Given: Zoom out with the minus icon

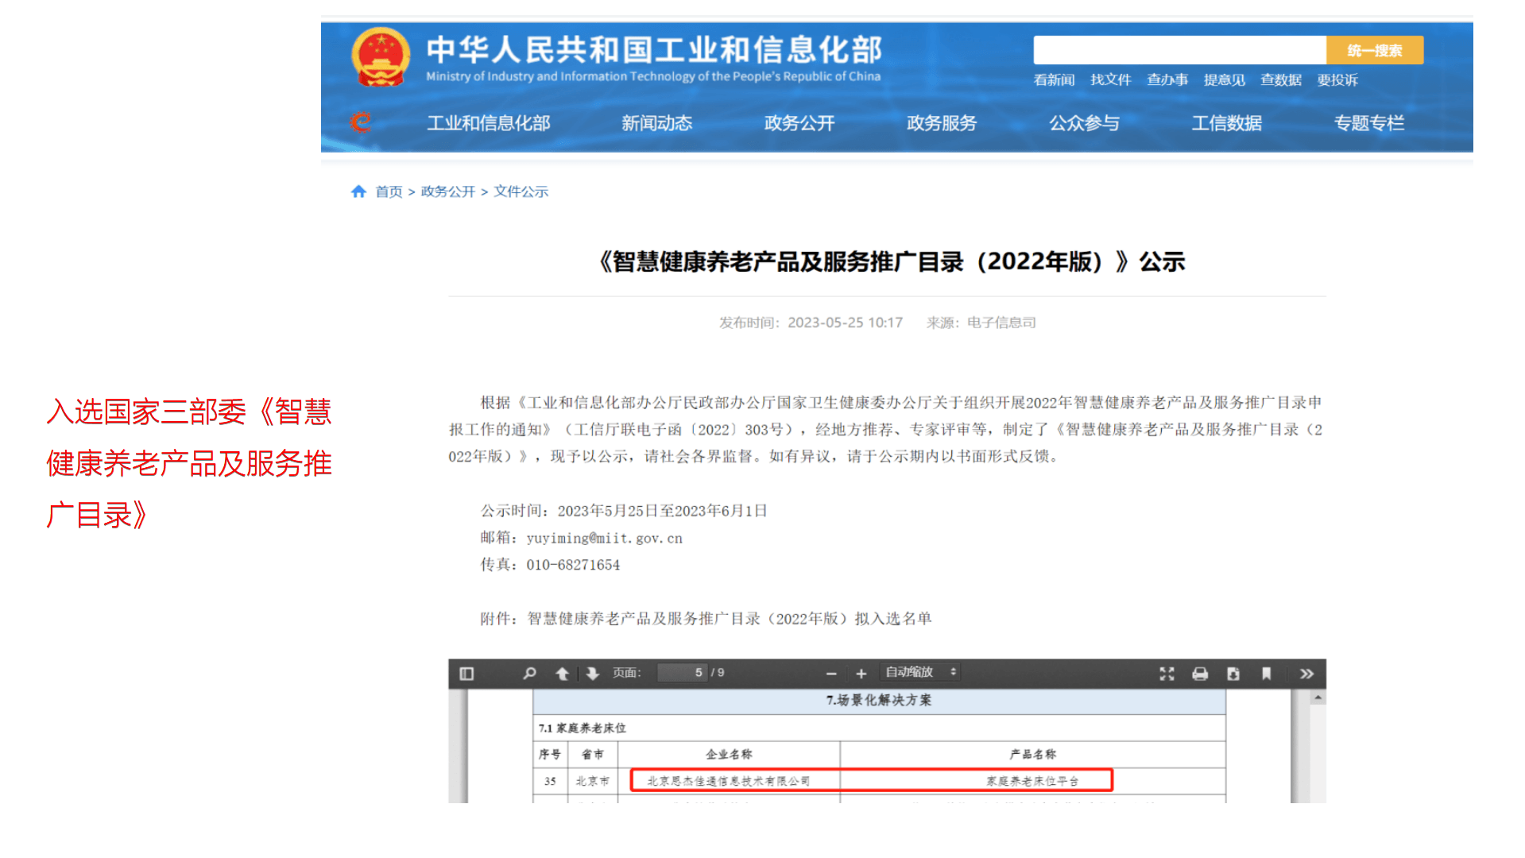Looking at the screenshot, I should [831, 674].
